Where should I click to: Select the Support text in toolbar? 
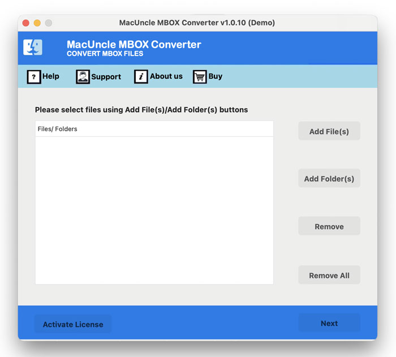click(x=106, y=77)
